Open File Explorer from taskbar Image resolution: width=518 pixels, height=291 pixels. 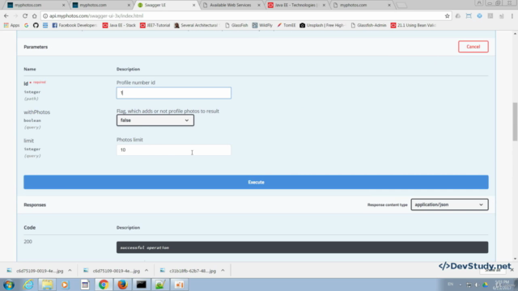47,285
